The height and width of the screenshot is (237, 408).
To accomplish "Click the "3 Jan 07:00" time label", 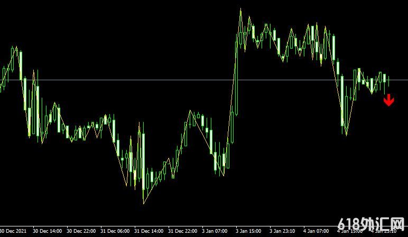I will coord(215,231).
